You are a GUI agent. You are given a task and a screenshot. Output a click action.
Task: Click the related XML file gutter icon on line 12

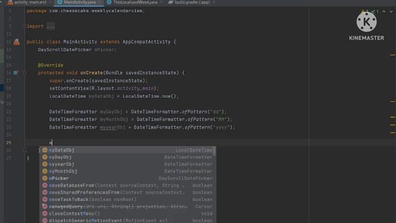pyautogui.click(x=17, y=42)
